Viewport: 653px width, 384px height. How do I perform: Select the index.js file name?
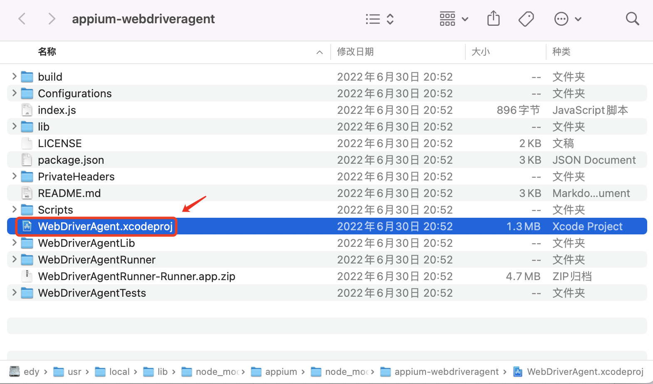(x=57, y=110)
